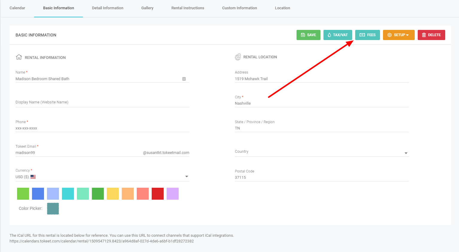Select the Basic Information tab
The image size is (459, 252).
58,8
